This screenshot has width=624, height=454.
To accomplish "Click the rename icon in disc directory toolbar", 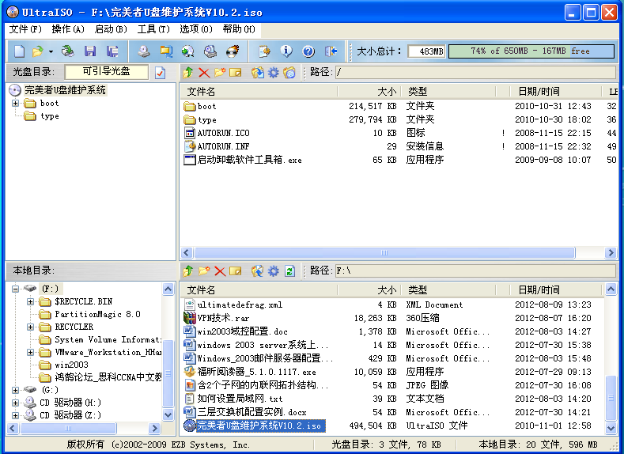I will tap(236, 73).
